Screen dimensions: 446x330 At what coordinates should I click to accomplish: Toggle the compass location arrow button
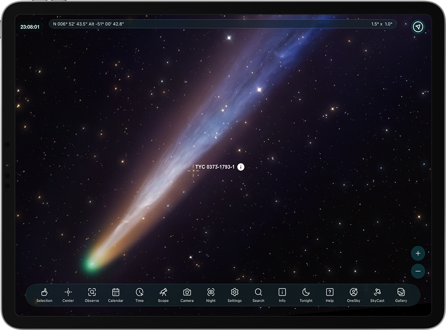(x=418, y=27)
